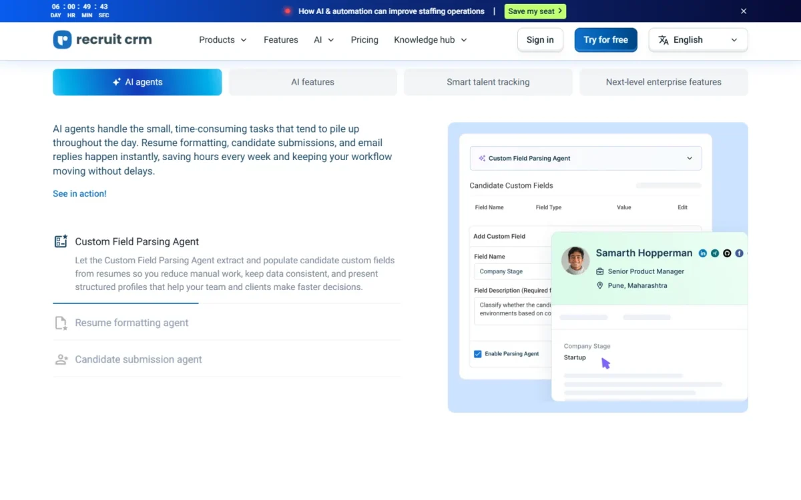Open Custom Field Parsing Agent dropdown in preview
Screen dimensions: 801x500
click(585, 158)
